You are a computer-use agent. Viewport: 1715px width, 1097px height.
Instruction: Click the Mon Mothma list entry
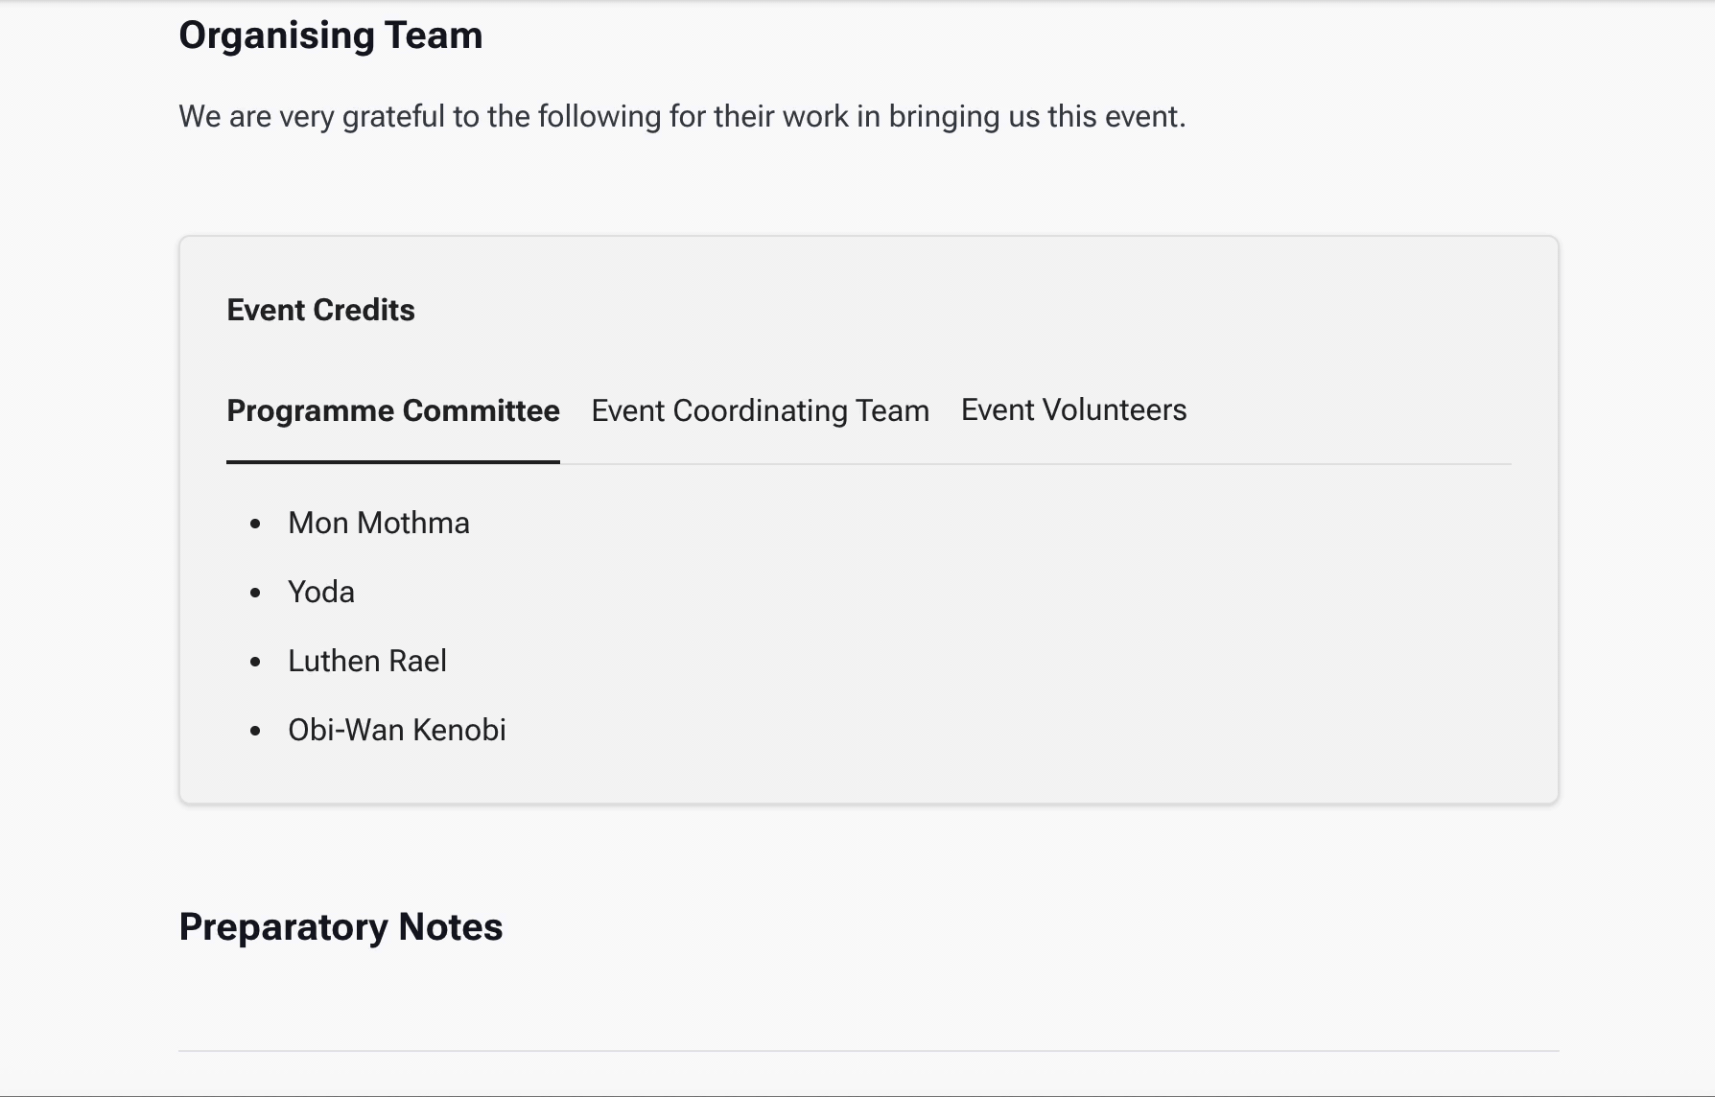tap(379, 523)
